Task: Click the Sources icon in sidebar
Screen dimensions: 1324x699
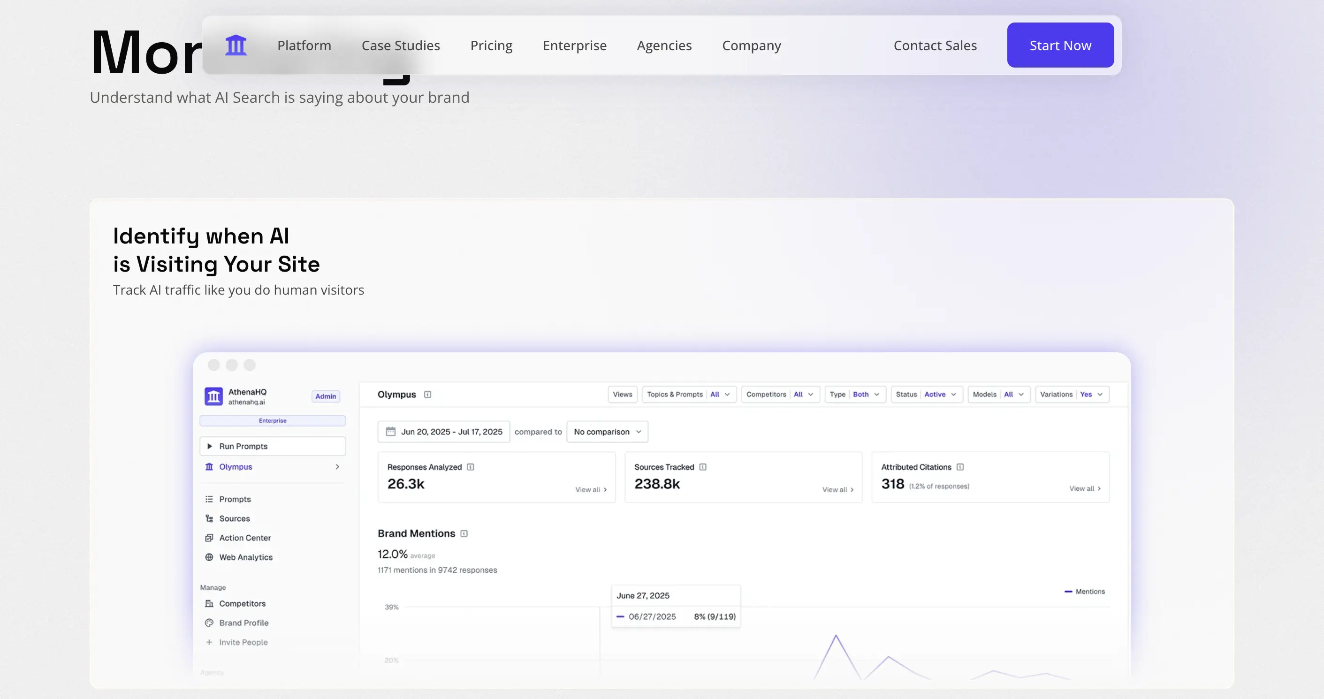Action: pyautogui.click(x=209, y=518)
